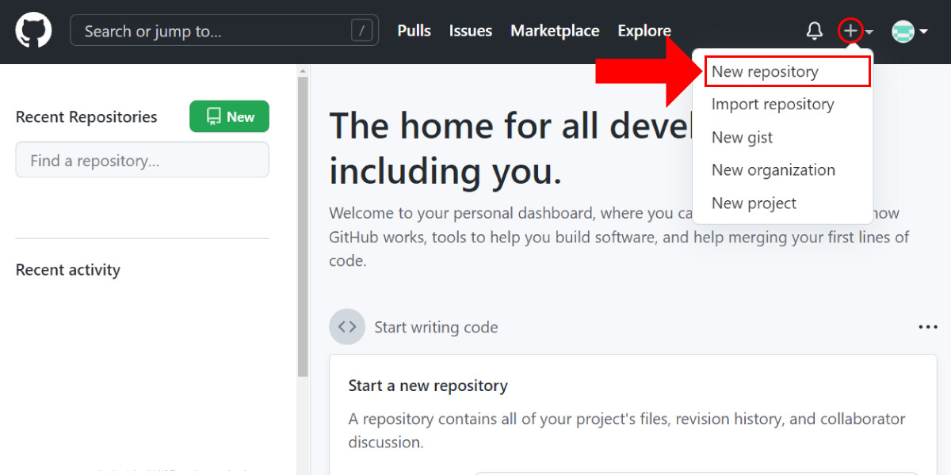Click the green New repository button

(x=229, y=116)
